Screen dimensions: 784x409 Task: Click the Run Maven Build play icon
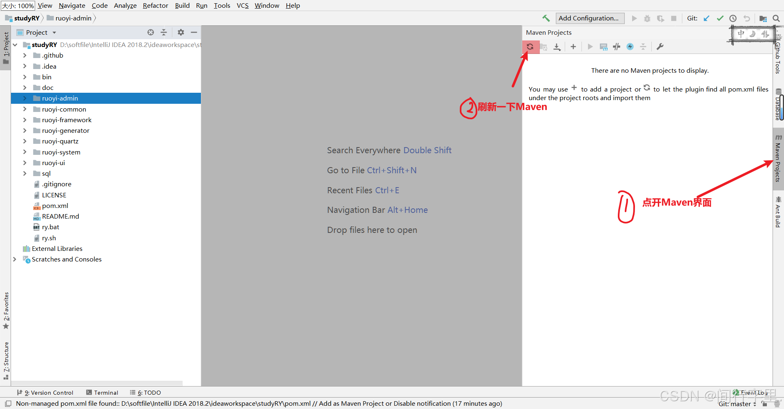click(x=590, y=47)
